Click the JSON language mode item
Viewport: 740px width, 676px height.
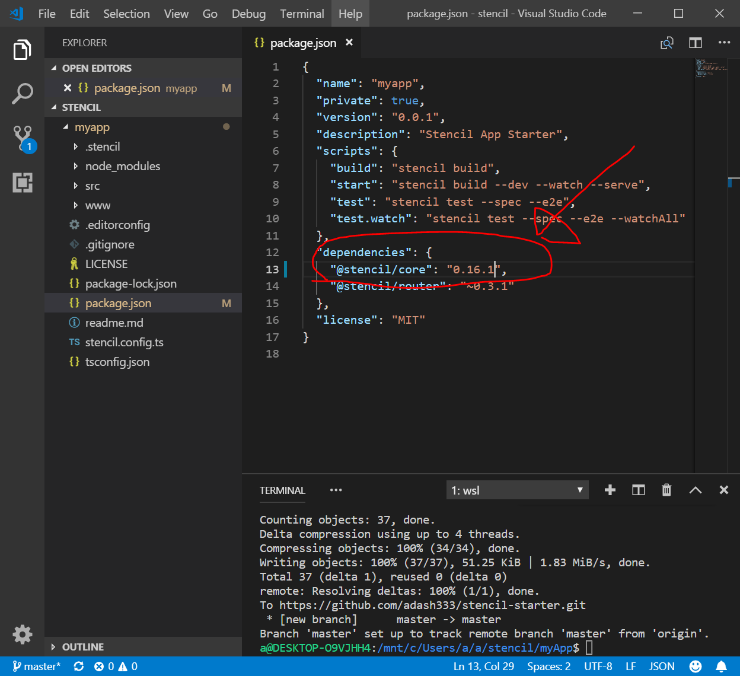pos(662,667)
